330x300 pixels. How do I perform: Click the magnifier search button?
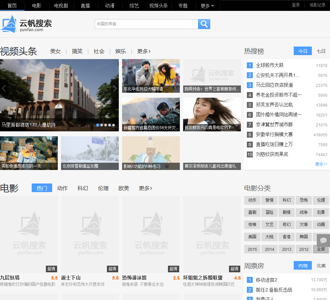pyautogui.click(x=204, y=24)
